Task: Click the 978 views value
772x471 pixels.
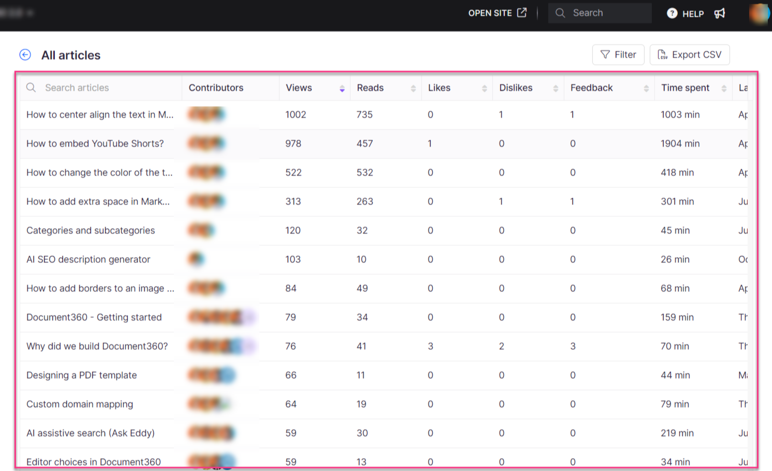Action: pyautogui.click(x=293, y=143)
